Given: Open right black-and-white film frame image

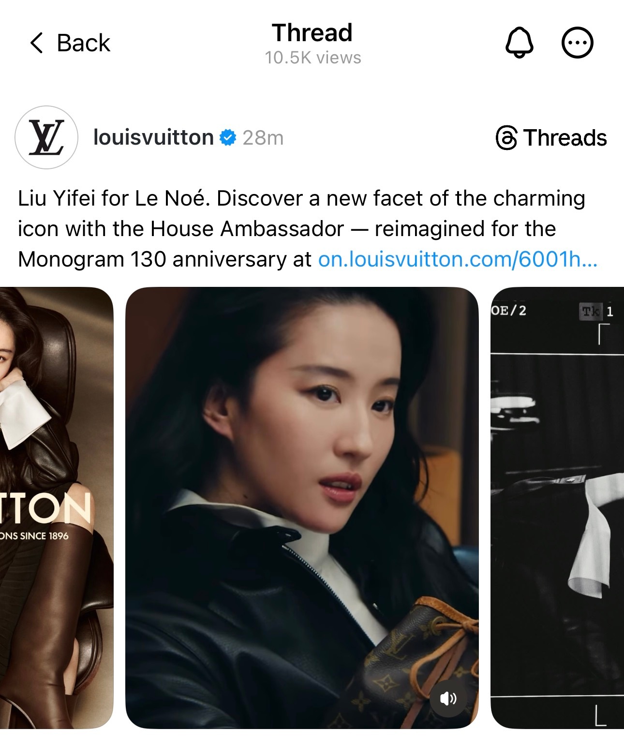Looking at the screenshot, I should coord(557,507).
